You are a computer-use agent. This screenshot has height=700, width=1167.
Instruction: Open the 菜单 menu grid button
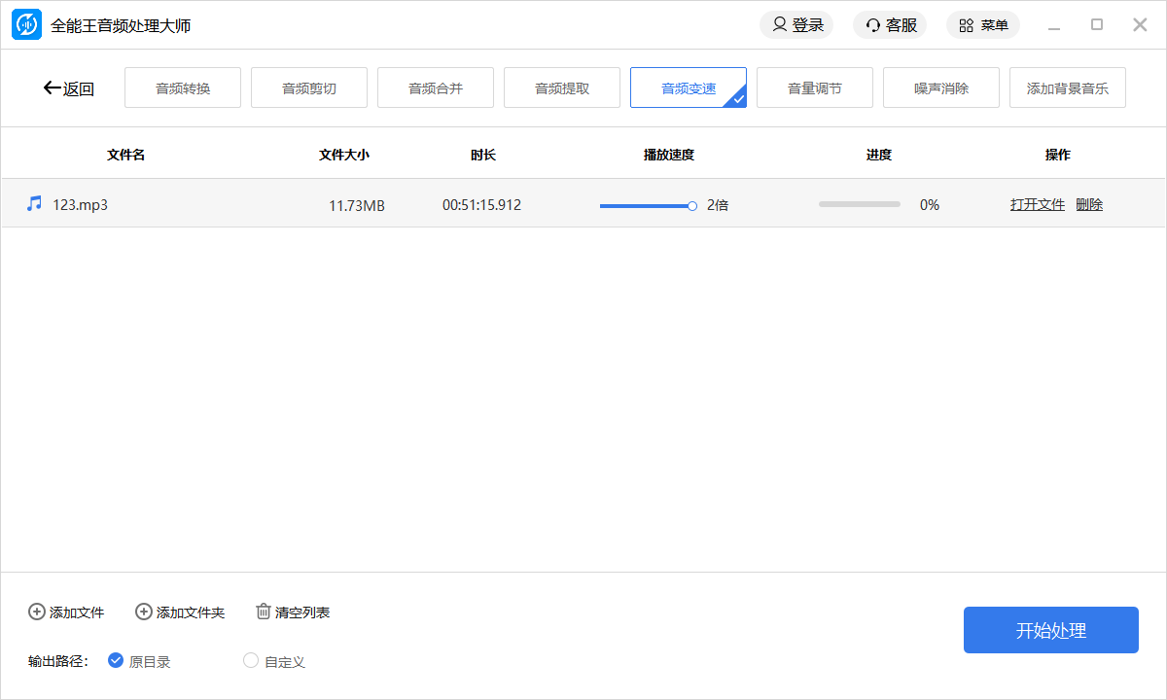(x=967, y=25)
